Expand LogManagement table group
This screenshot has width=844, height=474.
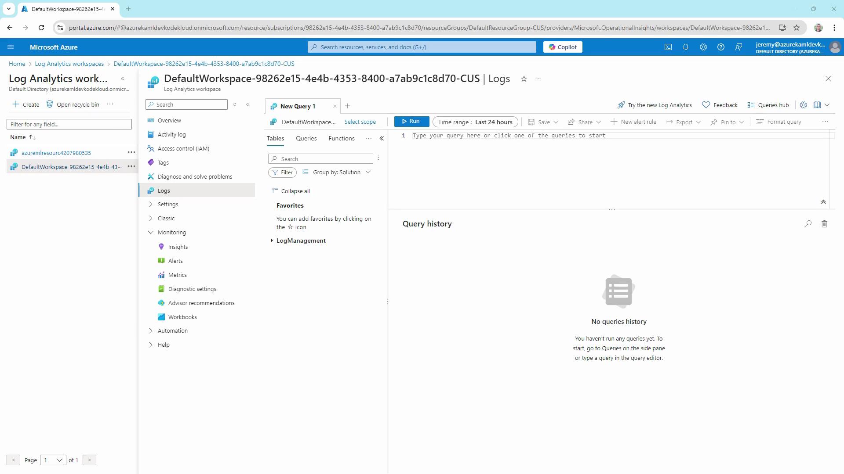tap(272, 241)
